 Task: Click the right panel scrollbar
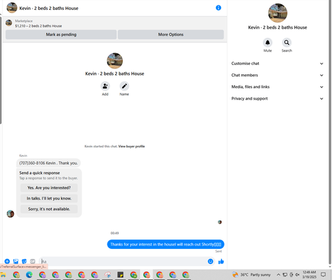[x=330, y=133]
